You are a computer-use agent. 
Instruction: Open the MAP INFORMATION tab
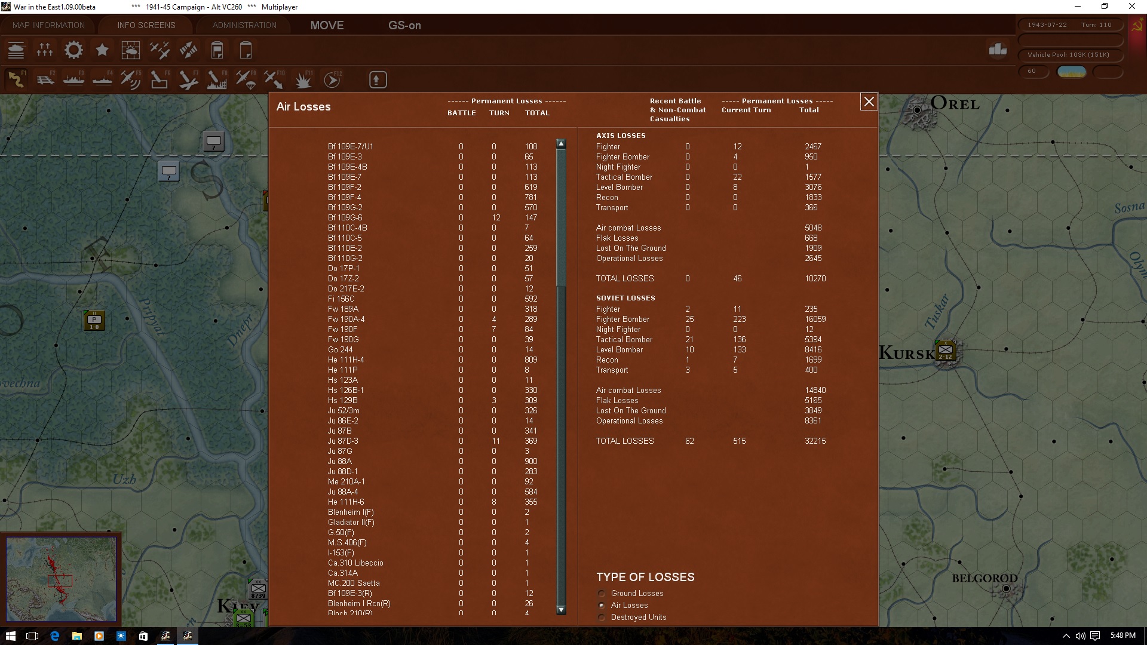pyautogui.click(x=48, y=25)
